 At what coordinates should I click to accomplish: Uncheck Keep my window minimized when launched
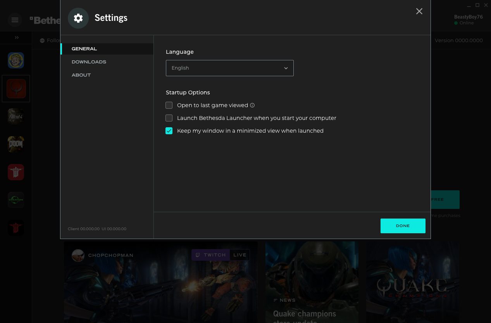pos(169,131)
